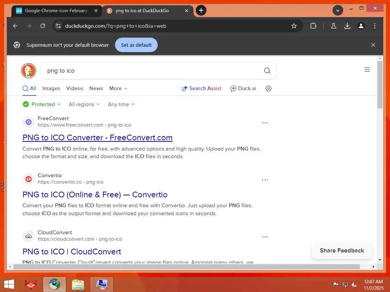
Task: Click Set as default button
Action: pos(136,45)
